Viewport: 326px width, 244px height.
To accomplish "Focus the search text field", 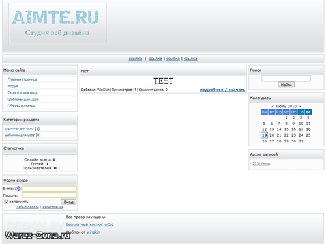I will (x=286, y=78).
